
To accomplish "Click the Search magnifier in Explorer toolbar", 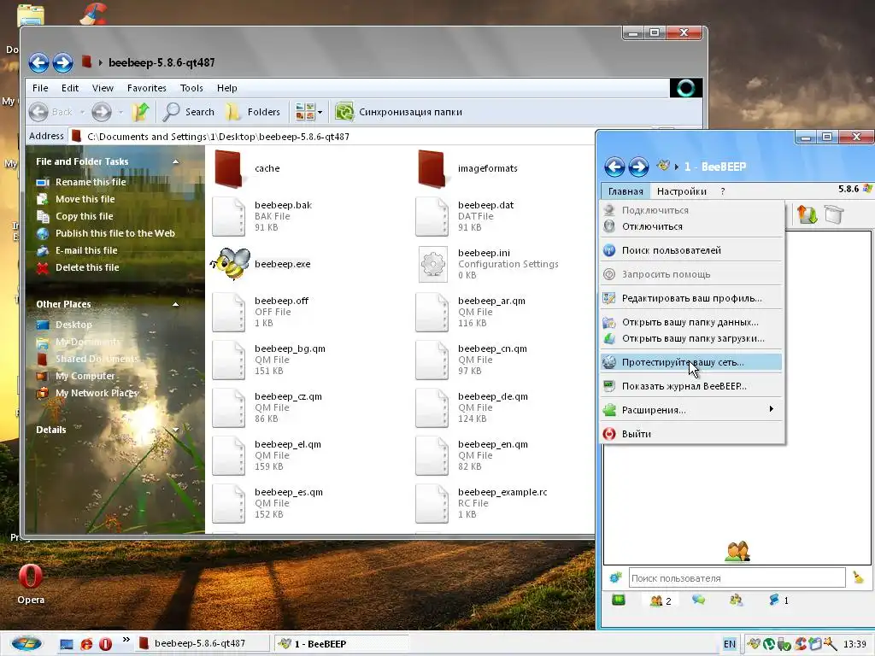I will [171, 112].
